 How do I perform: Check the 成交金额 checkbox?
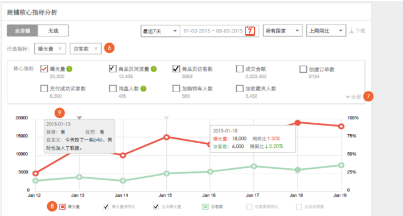tap(240, 69)
